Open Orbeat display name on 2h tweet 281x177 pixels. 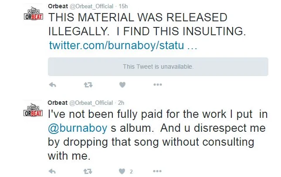[x=58, y=103]
